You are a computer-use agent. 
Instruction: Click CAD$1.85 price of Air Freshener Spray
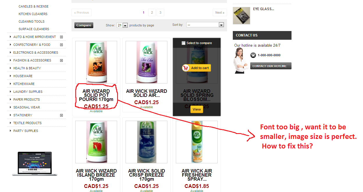[x=197, y=186]
